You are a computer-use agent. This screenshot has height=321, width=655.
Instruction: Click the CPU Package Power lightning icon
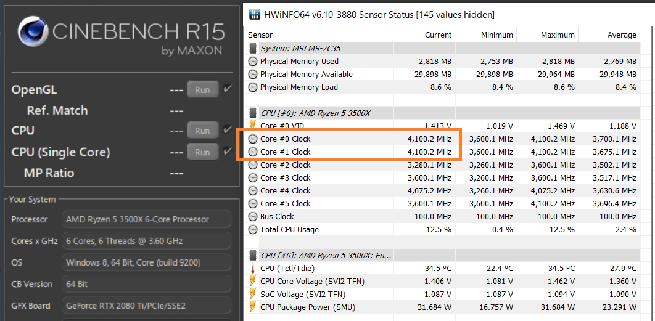(x=253, y=307)
